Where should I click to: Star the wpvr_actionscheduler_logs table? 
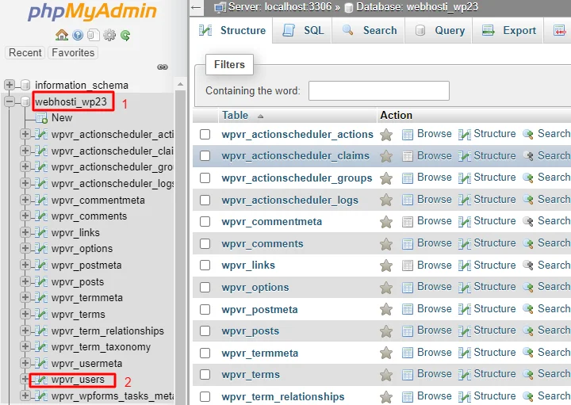click(x=386, y=201)
